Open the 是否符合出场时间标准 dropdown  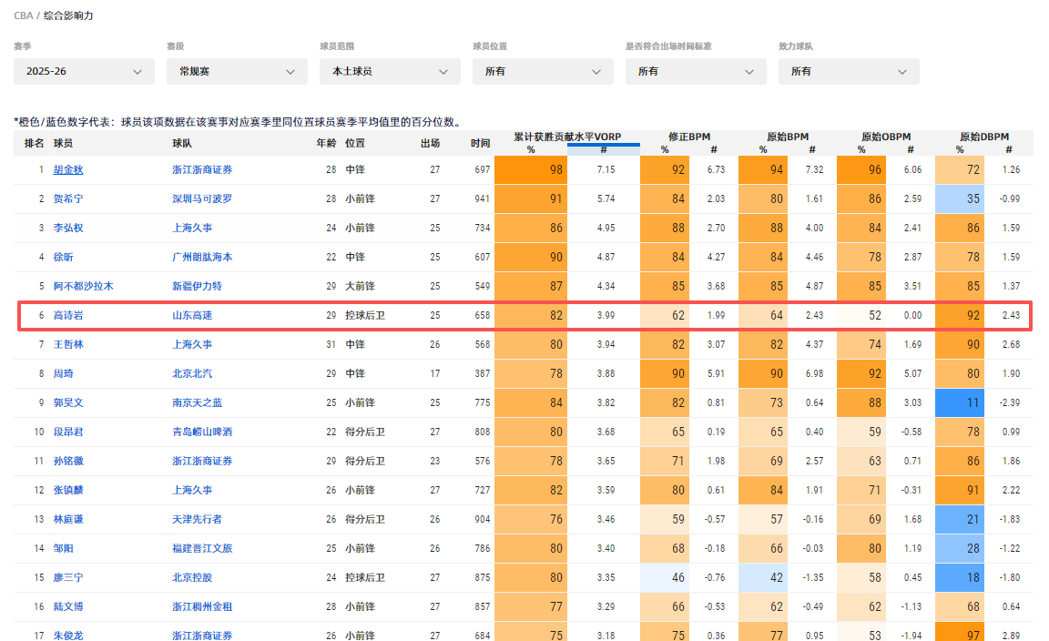(x=696, y=72)
